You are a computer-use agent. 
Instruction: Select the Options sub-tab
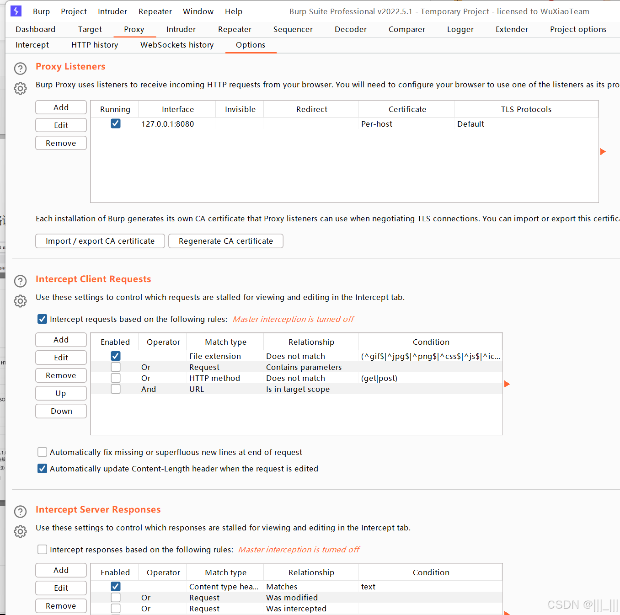[x=251, y=45]
